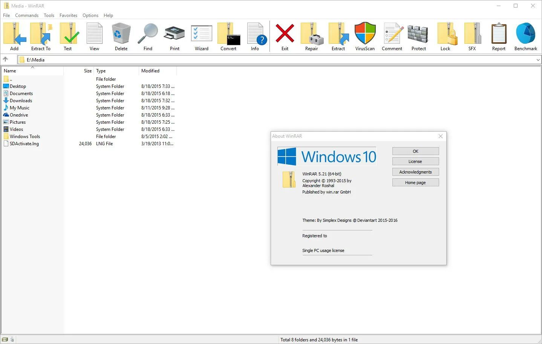Click the Add archive toolbar icon
542x344 pixels.
(x=14, y=37)
